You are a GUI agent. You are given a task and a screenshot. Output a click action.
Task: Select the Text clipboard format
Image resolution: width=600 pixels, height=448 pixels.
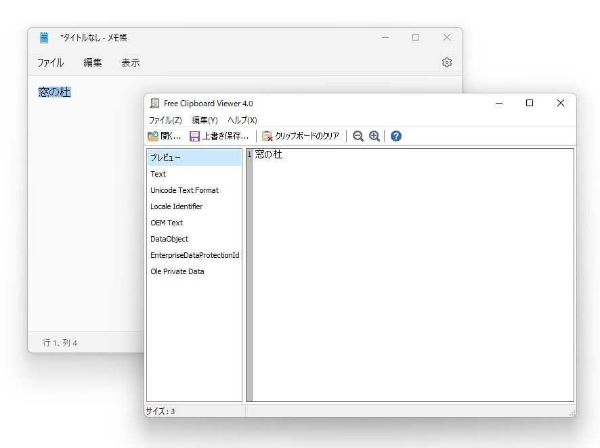click(158, 174)
